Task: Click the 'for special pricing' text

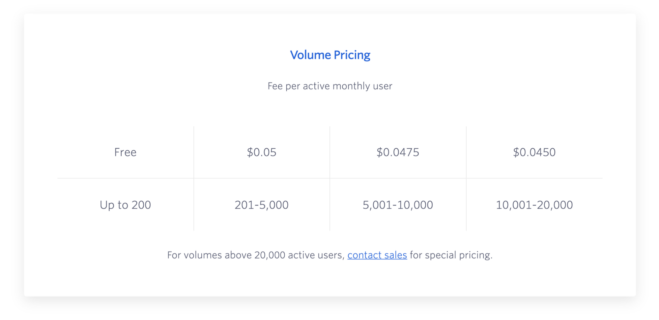Action: 451,255
